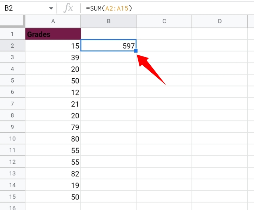Select column B header
This screenshot has width=254, height=210.
tap(109, 21)
